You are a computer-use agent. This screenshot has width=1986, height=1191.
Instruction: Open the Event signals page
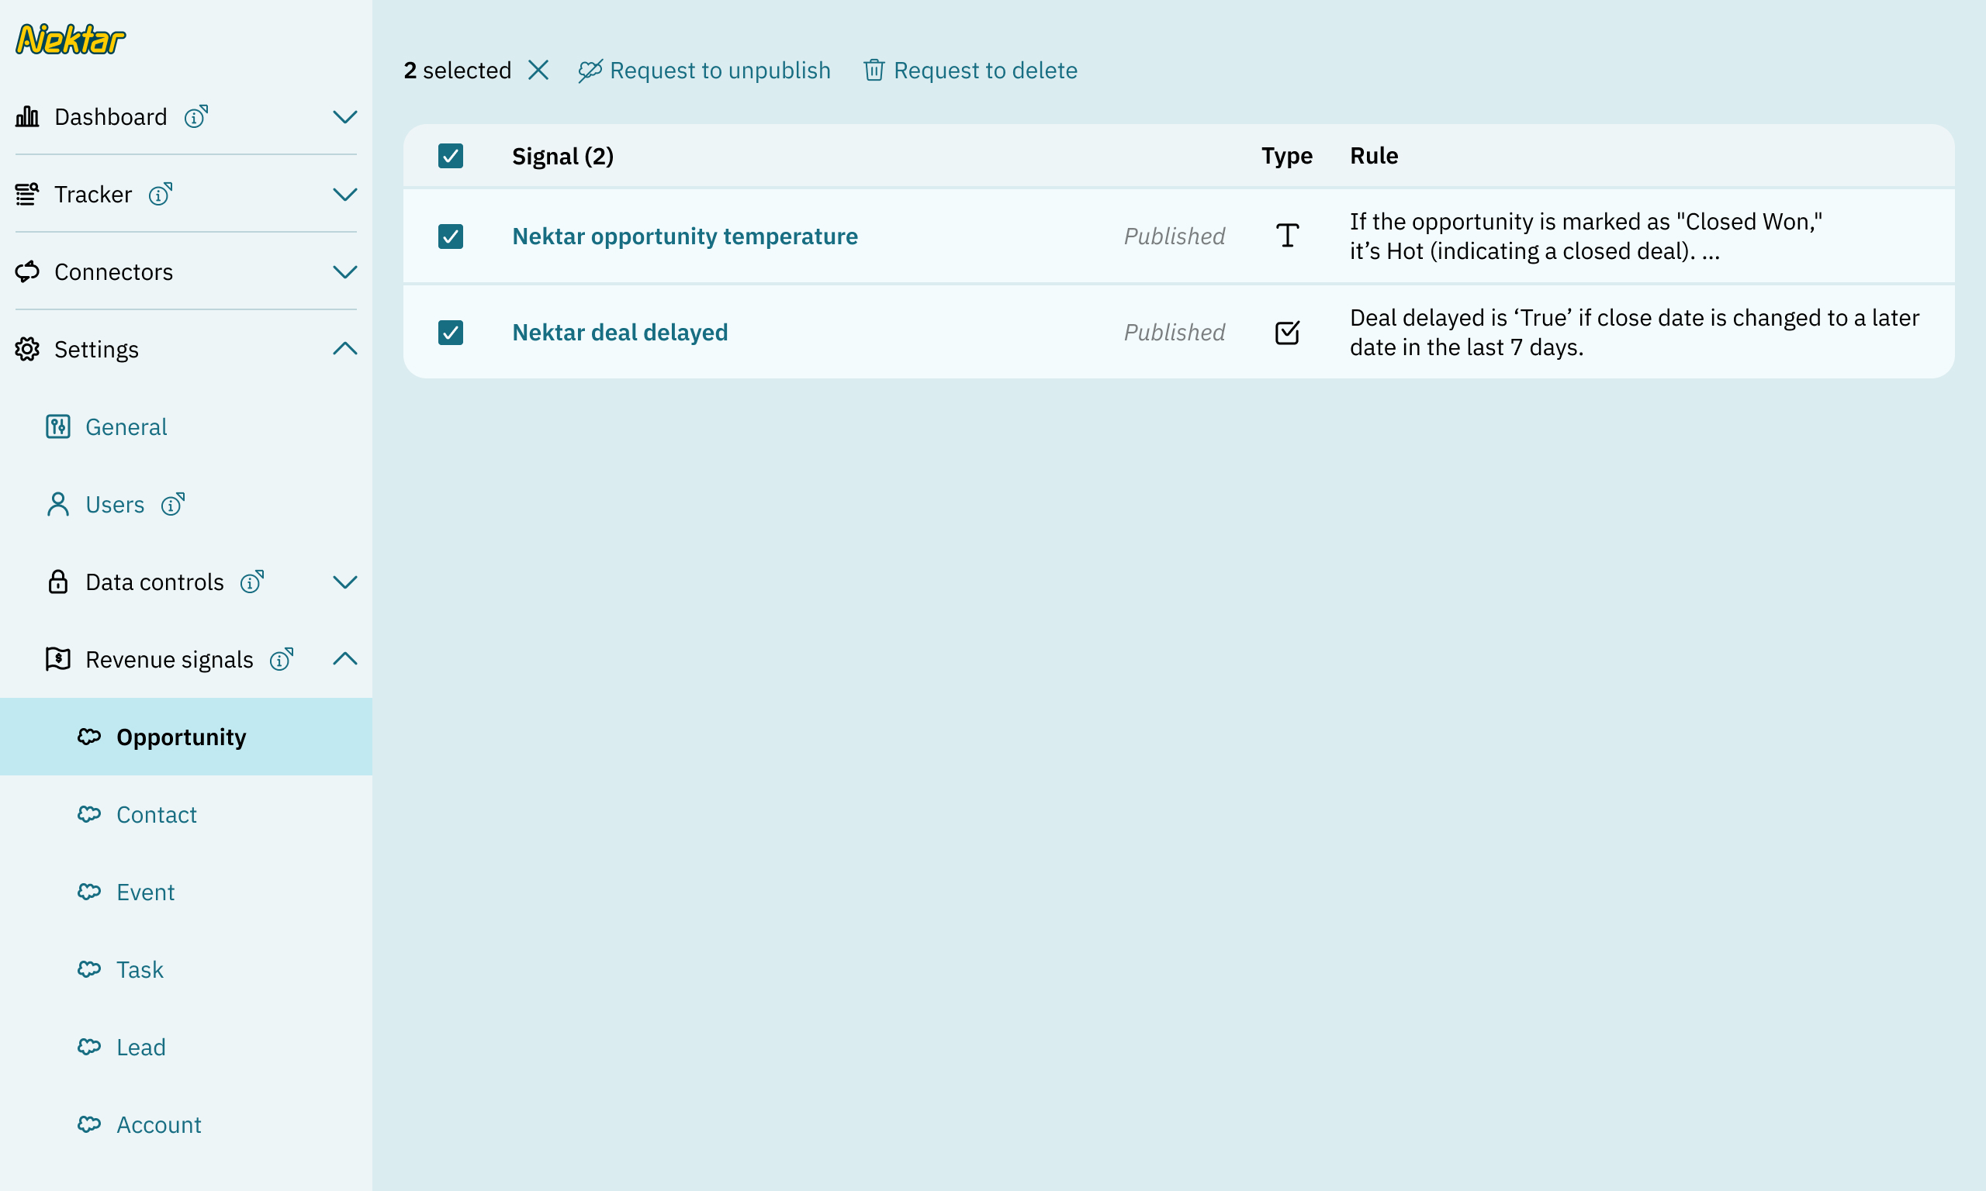tap(145, 892)
